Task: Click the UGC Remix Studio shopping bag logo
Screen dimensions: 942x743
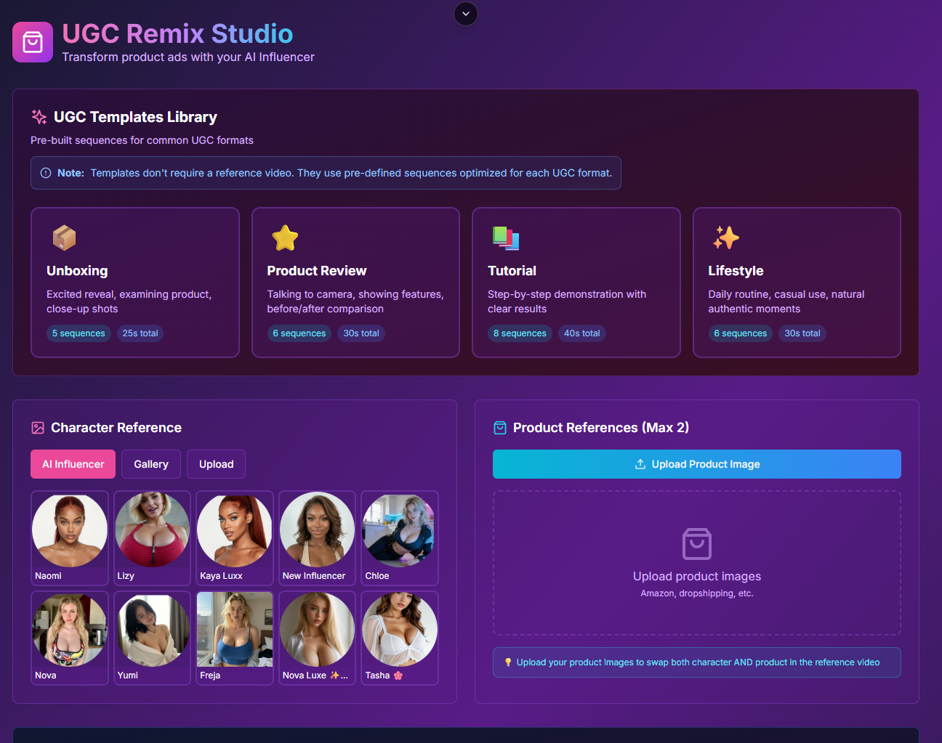Action: click(32, 41)
